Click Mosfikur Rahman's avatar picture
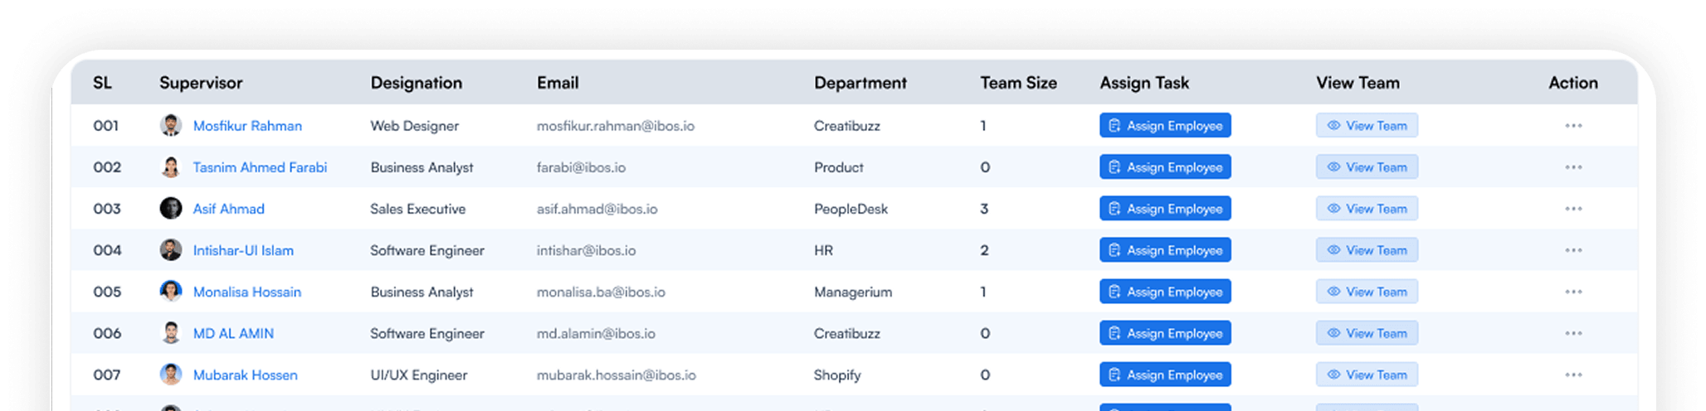 coord(171,125)
